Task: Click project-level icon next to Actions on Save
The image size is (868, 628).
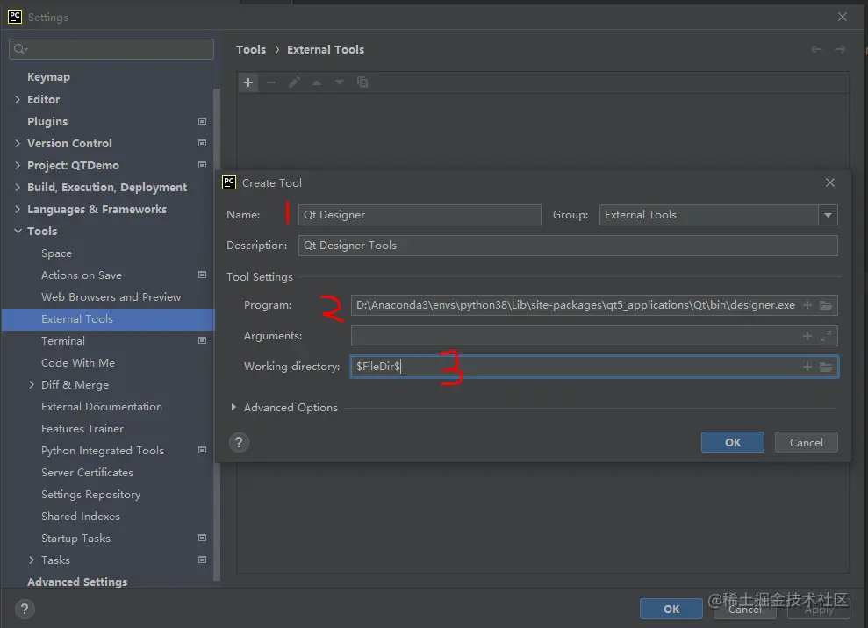Action: coord(202,275)
